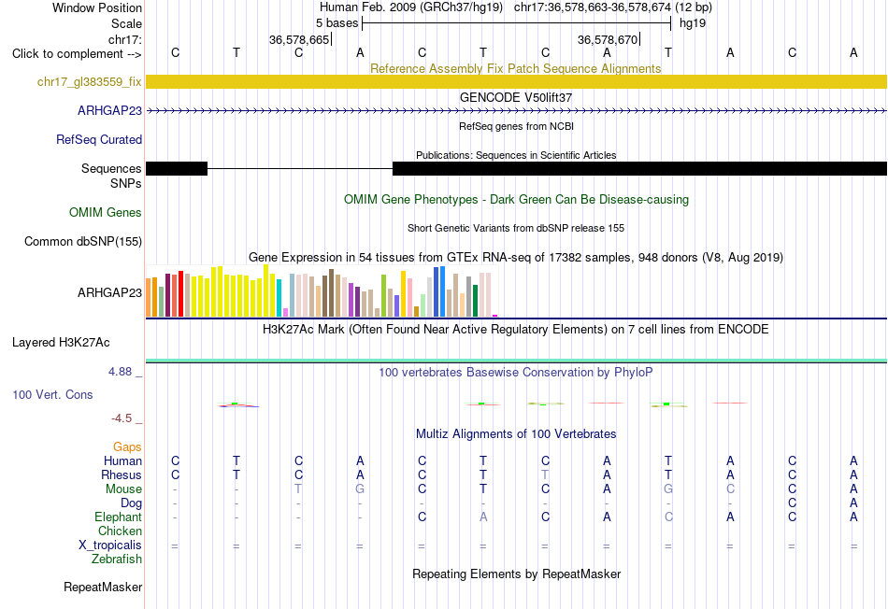Open the RefSeq Curated track label
The width and height of the screenshot is (888, 609).
(x=98, y=139)
